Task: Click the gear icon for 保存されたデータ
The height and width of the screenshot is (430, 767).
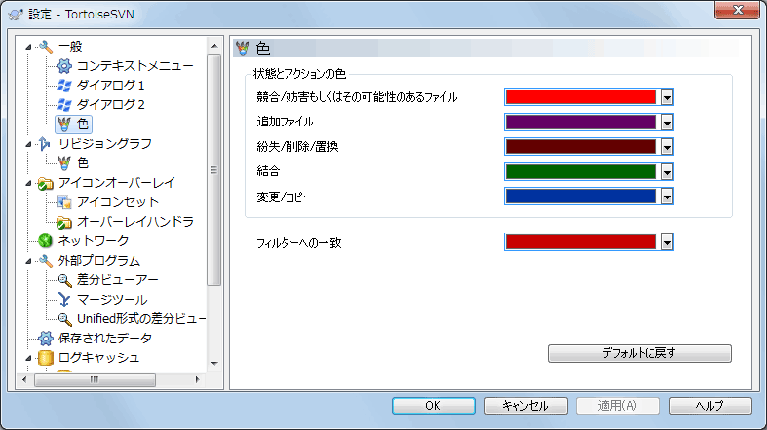Action: (46, 339)
